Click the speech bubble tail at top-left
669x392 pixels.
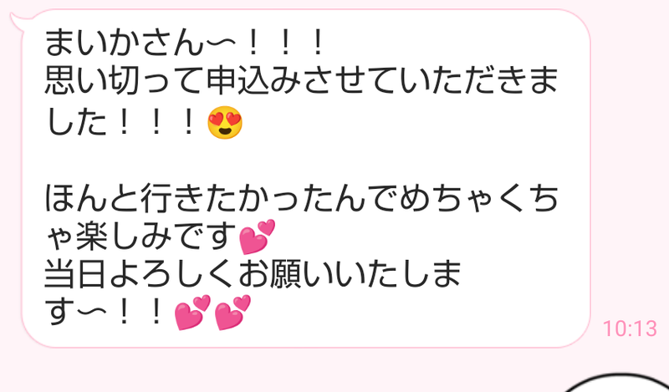coord(18,22)
